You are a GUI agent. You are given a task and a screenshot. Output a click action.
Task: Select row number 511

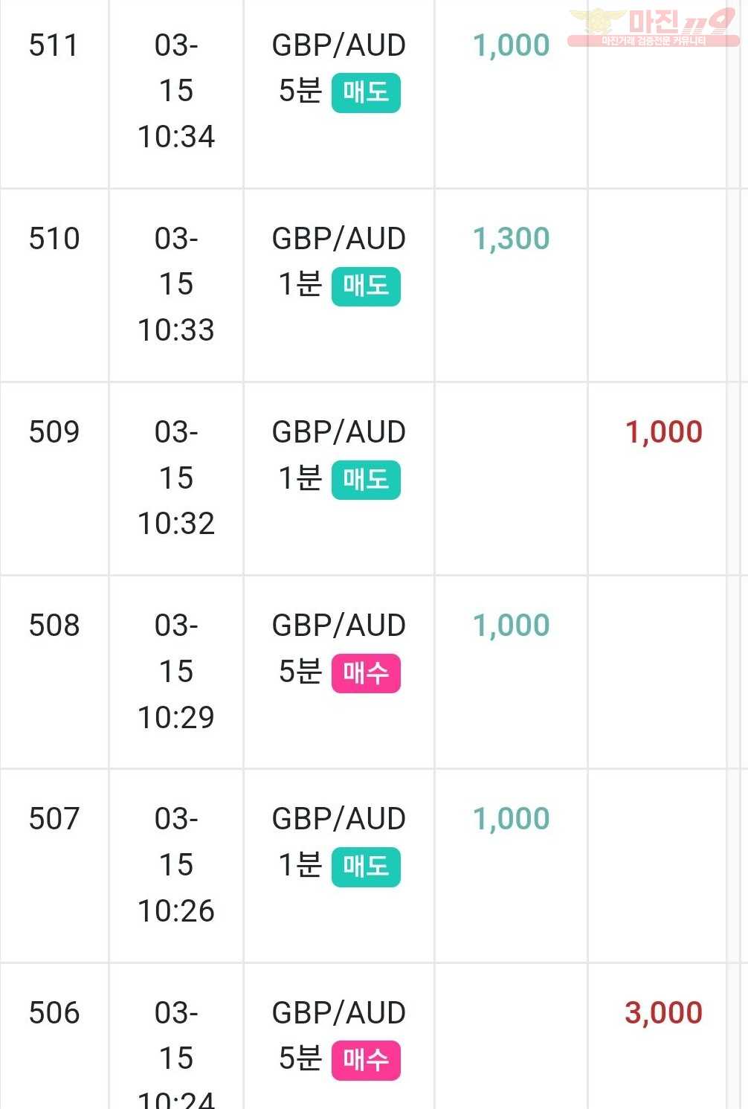54,46
